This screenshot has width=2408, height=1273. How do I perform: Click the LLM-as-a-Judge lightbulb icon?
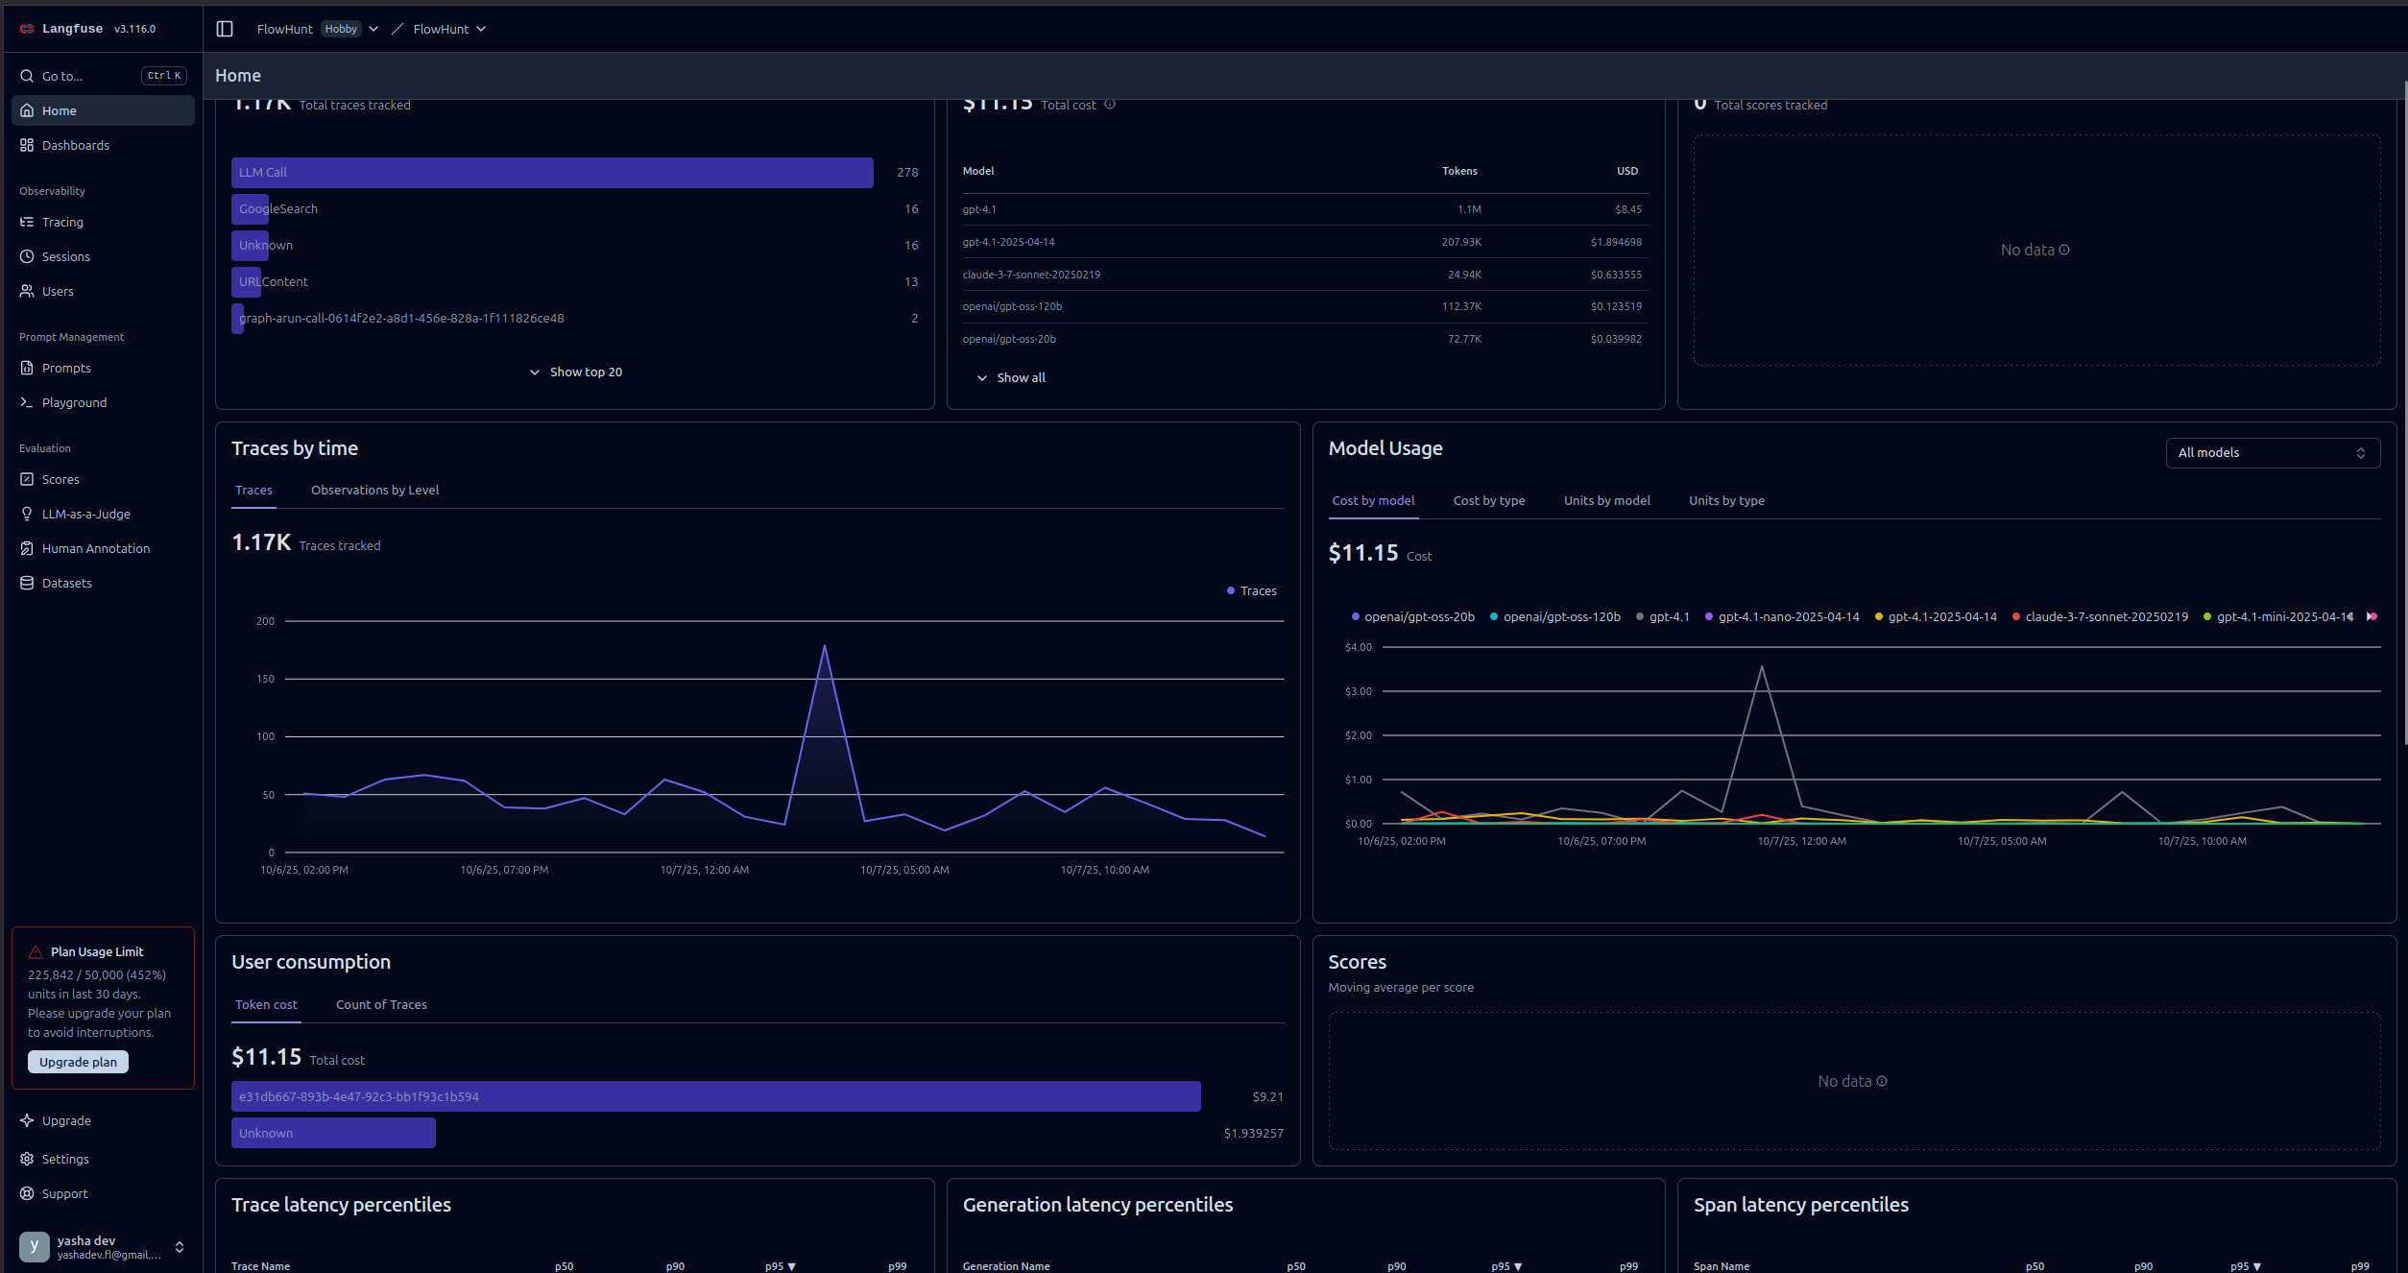pos(27,514)
